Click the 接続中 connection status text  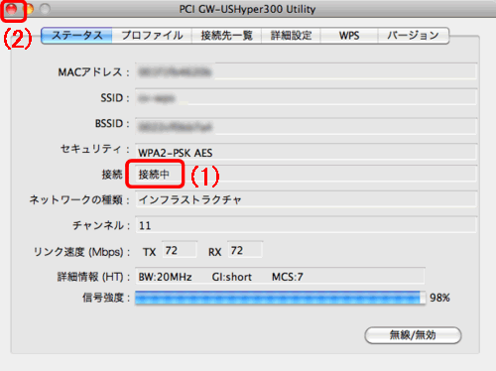coord(154,174)
